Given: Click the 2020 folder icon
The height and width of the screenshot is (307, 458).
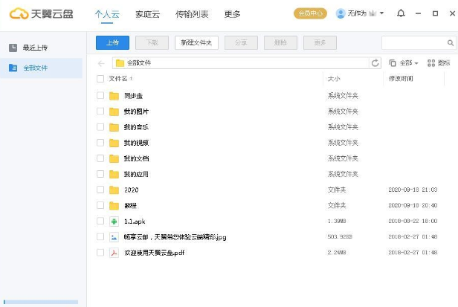Looking at the screenshot, I should (114, 190).
